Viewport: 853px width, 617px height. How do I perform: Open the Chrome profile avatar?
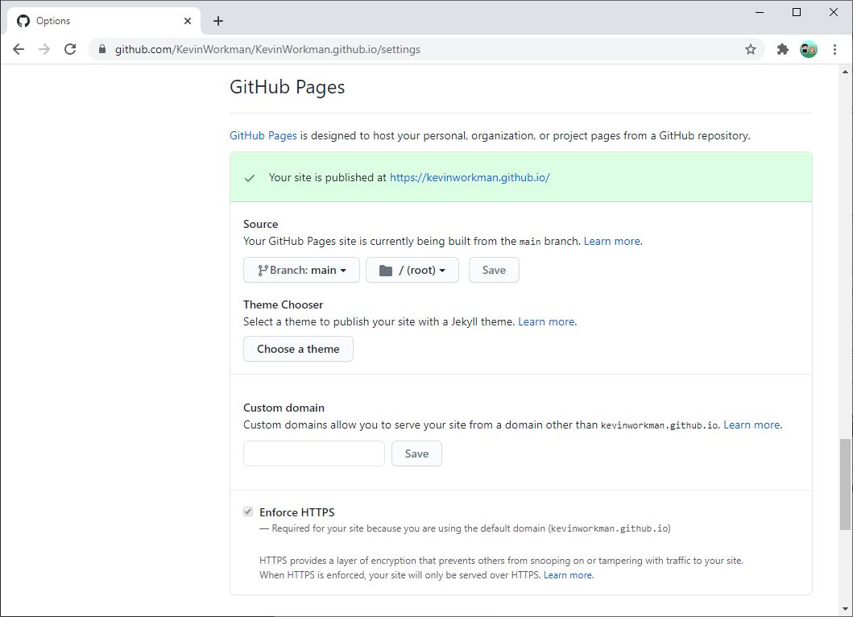(x=809, y=49)
